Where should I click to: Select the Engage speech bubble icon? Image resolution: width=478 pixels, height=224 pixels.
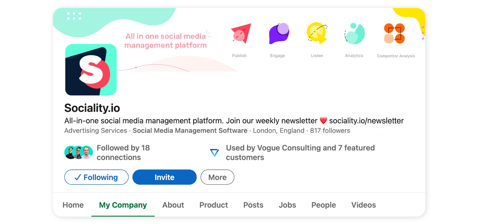coord(278,33)
